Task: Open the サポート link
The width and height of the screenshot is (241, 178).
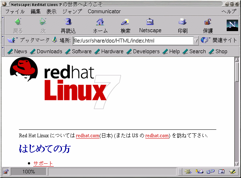Action: (43, 163)
